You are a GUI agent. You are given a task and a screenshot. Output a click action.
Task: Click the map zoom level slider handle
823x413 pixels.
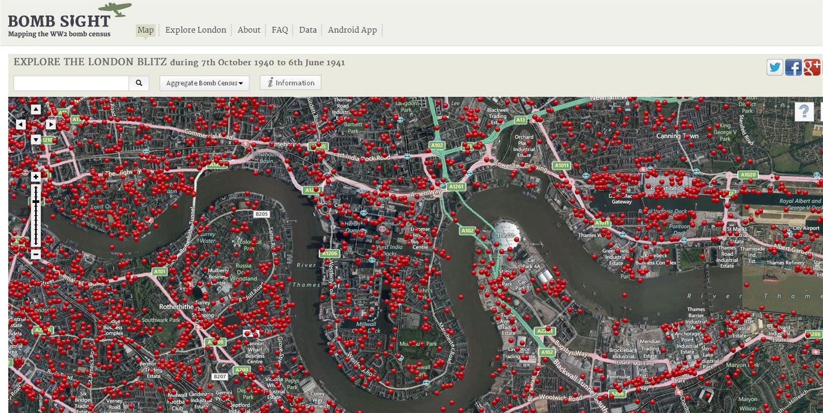point(36,201)
